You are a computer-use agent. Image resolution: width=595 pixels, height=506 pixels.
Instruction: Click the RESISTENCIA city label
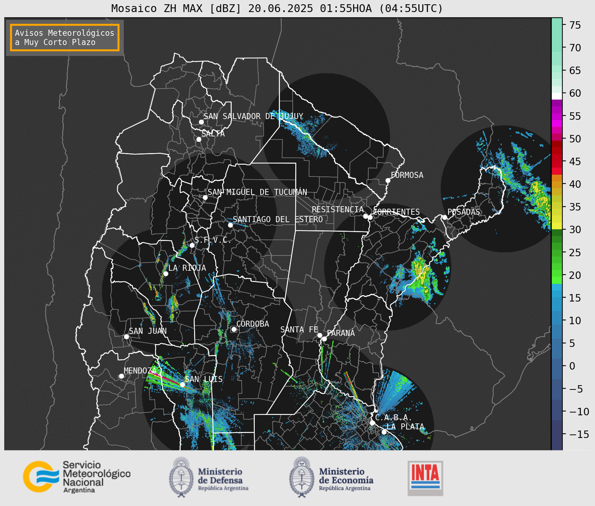(x=338, y=209)
